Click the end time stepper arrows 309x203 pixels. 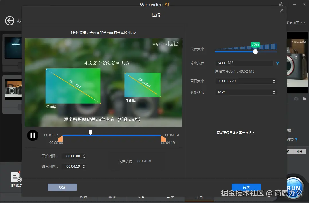click(84, 166)
